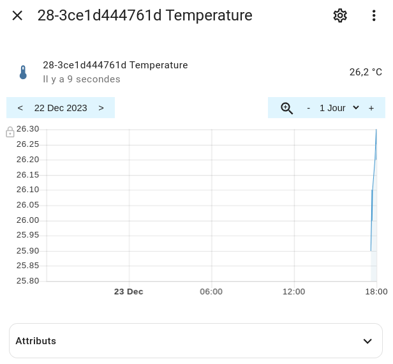393x364 pixels.
Task: Toggle the y-axis lock icon
Action: (10, 132)
